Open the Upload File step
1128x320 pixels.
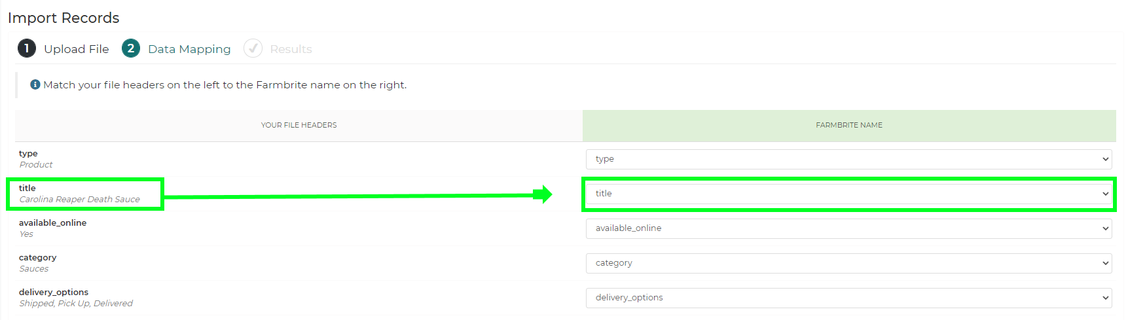click(x=76, y=49)
